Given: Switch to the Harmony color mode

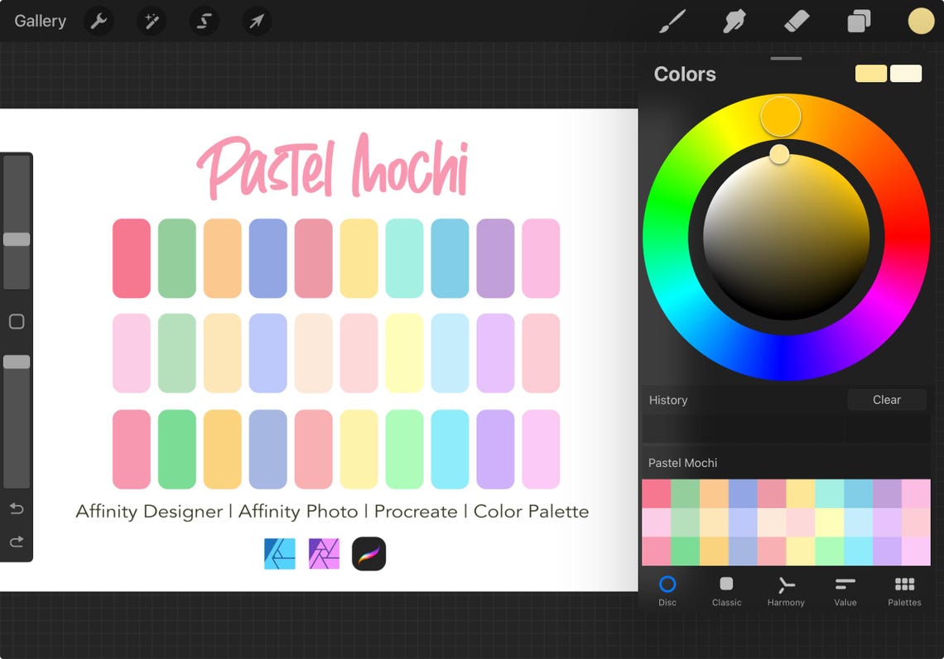Looking at the screenshot, I should 785,591.
